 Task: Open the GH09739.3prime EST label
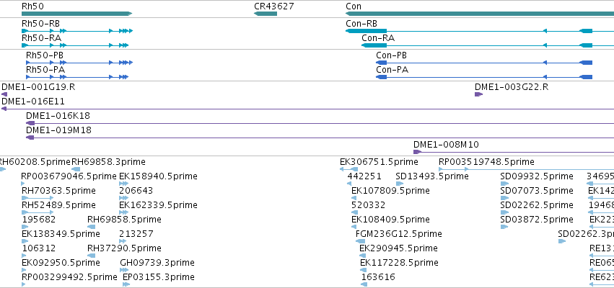[x=157, y=263]
